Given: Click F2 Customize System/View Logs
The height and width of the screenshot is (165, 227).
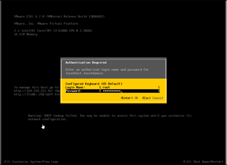Looking at the screenshot, I should [x=31, y=162].
